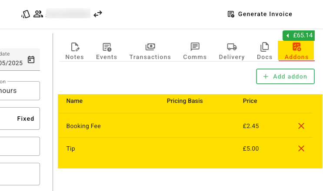
Task: Click the Price column header
Action: (x=250, y=101)
